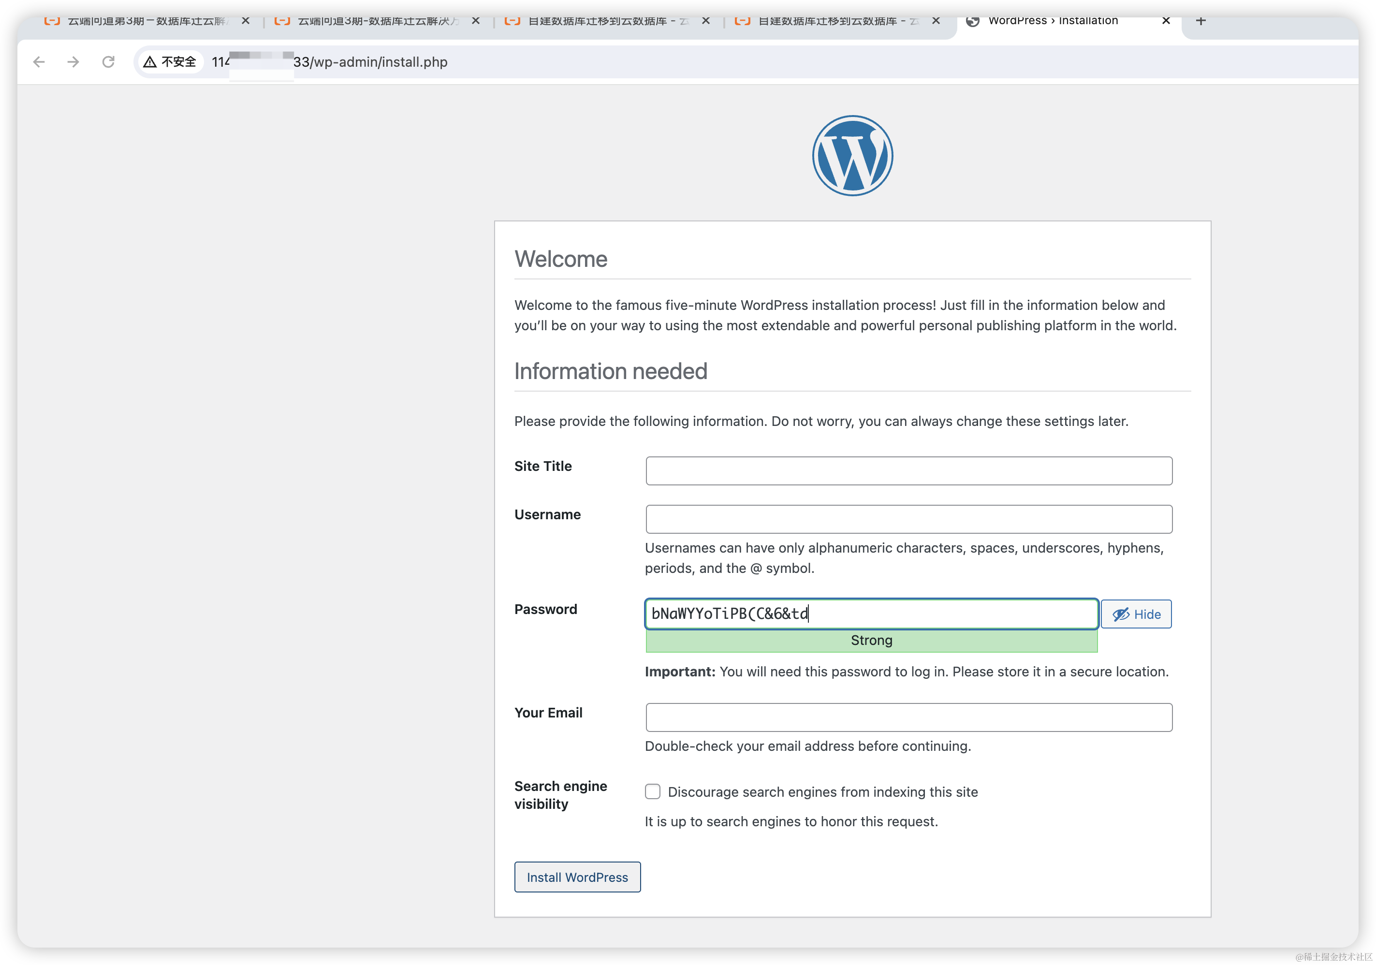Click the Search engine visibility label
The image size is (1376, 965).
[560, 795]
